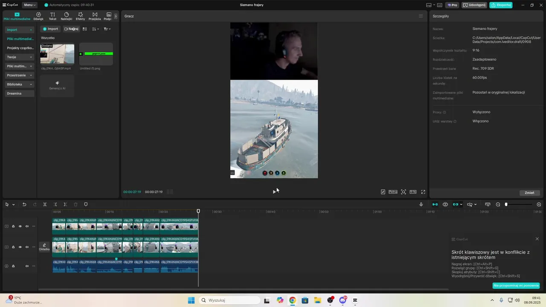The image size is (546, 307).
Task: Select the clip_01K4...Q84SP.mp4 thumbnail
Action: [x=57, y=54]
